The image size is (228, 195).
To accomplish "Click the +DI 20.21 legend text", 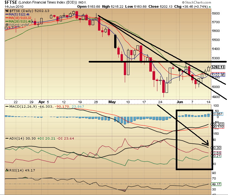I will [46, 139].
